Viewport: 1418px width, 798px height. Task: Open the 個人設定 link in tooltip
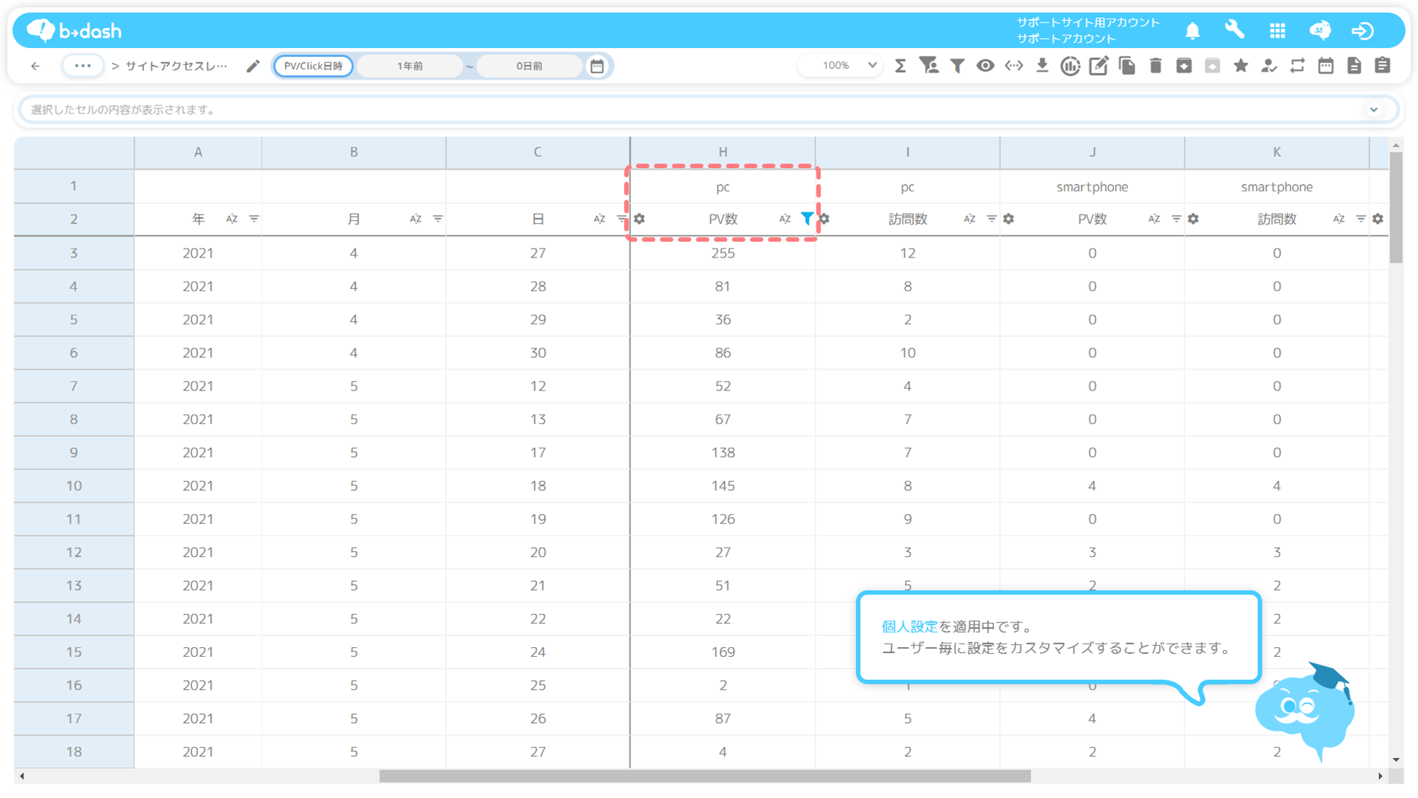(x=909, y=627)
